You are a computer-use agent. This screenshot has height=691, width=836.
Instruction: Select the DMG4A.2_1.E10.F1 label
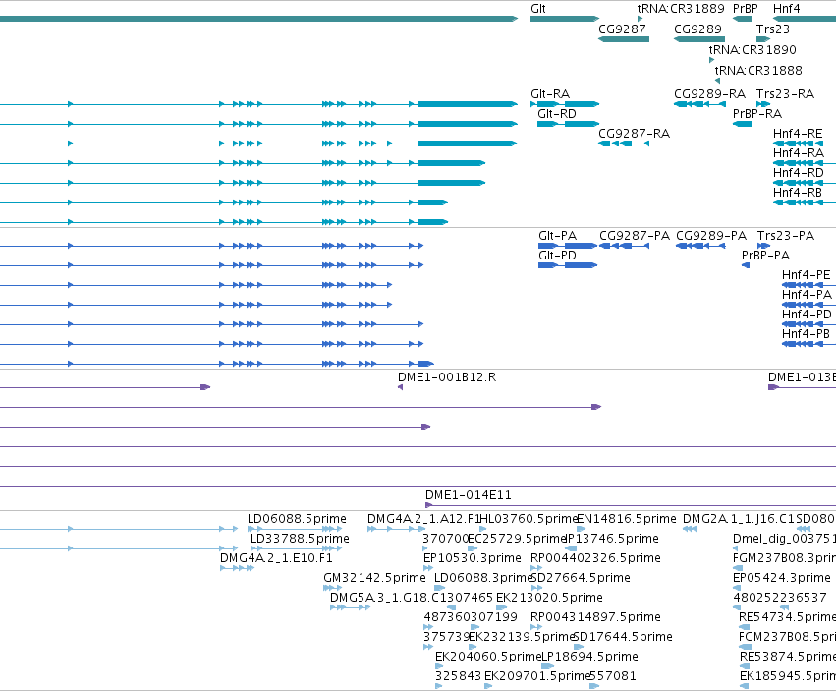pyautogui.click(x=276, y=558)
